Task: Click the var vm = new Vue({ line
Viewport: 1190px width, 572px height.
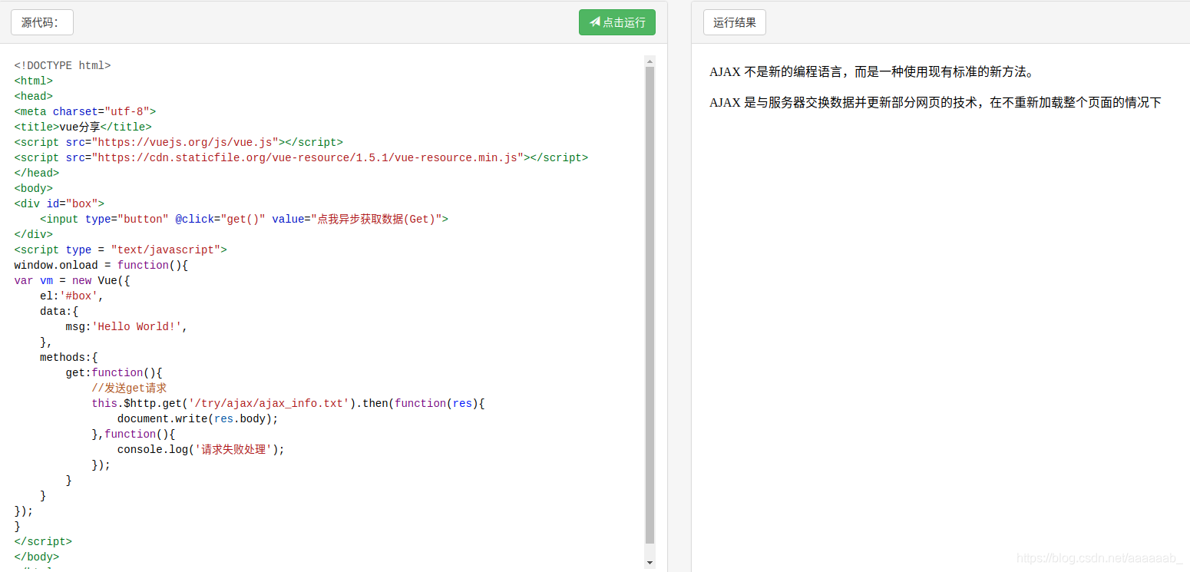Action: [x=72, y=280]
